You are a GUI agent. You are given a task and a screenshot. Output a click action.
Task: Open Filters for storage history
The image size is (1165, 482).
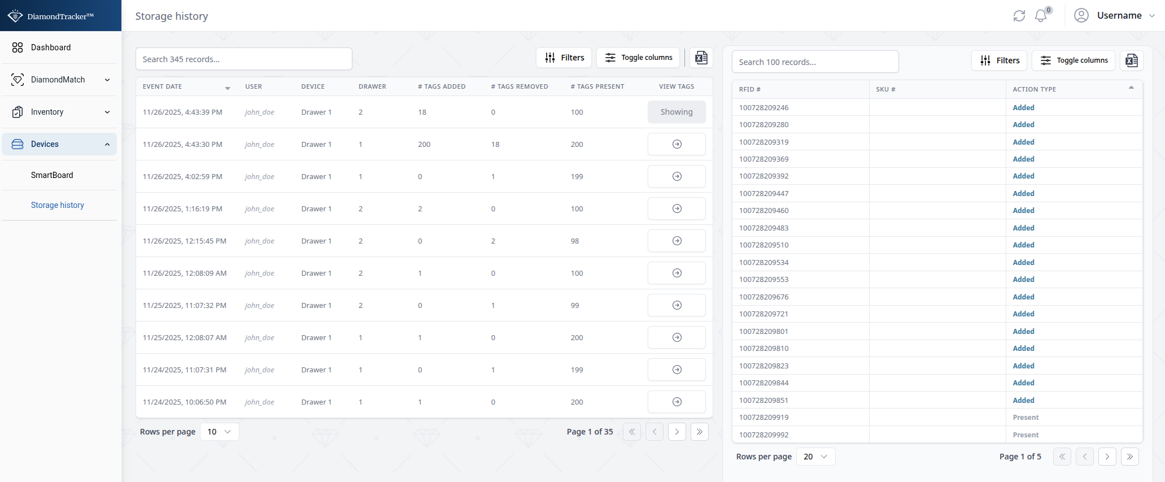point(564,58)
